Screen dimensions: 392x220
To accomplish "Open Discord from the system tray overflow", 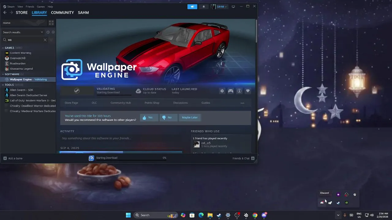I will (322, 203).
